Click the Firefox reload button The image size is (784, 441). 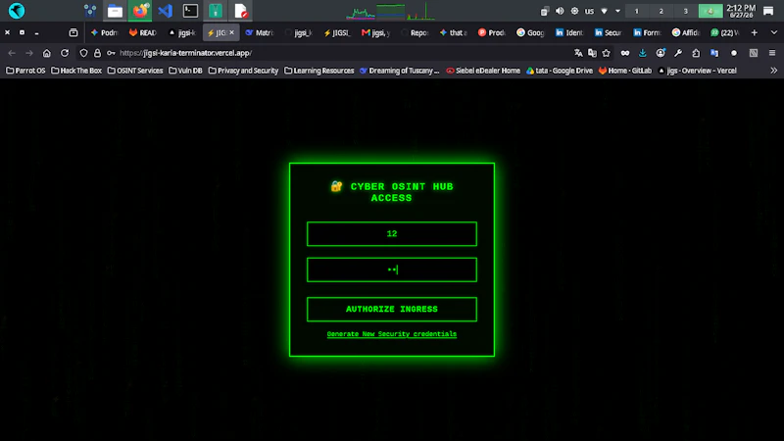(65, 53)
